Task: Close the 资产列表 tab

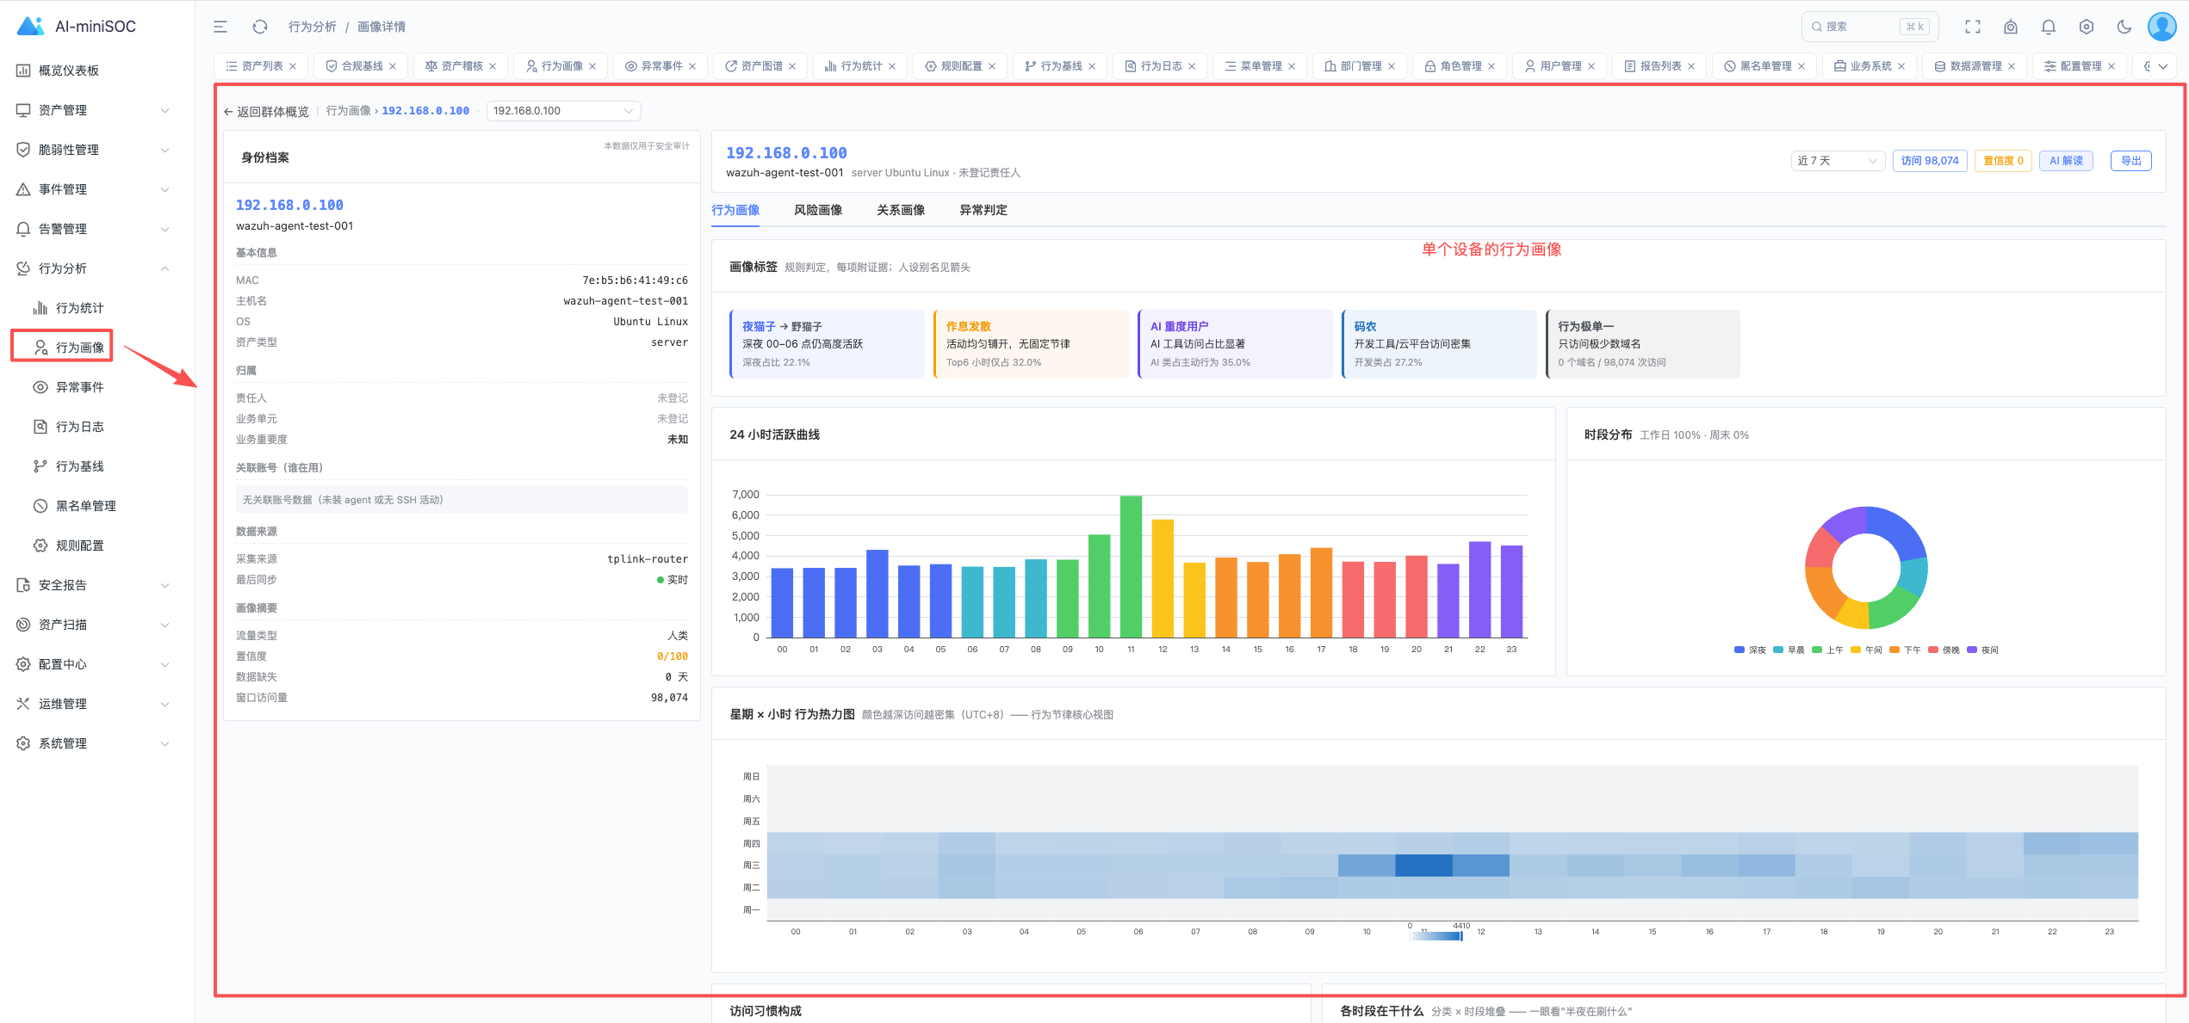Action: pos(293,66)
